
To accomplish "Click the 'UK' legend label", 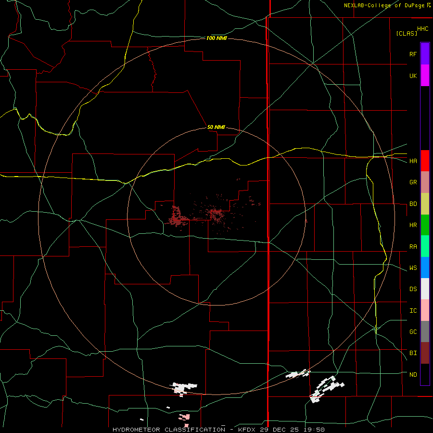I will pyautogui.click(x=413, y=76).
